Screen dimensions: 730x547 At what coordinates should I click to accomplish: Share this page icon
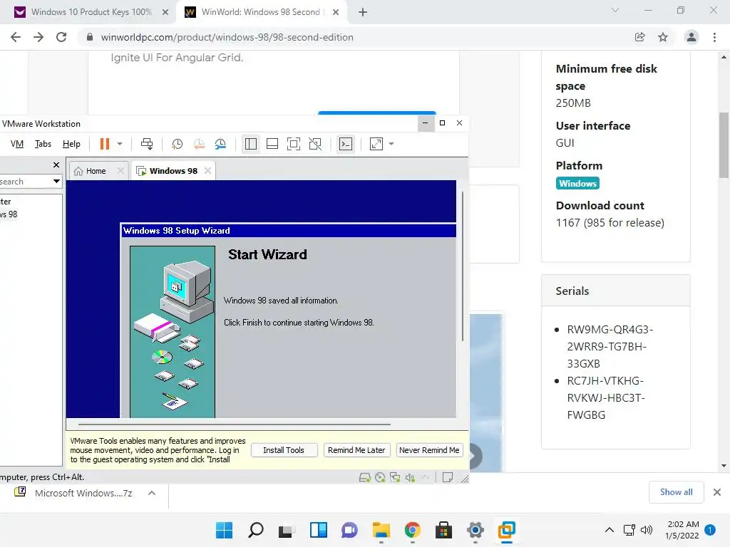pyautogui.click(x=640, y=37)
